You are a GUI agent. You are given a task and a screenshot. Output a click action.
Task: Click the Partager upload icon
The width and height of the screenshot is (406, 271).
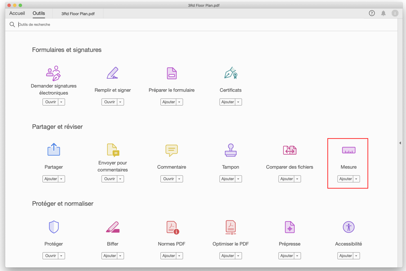[54, 150]
